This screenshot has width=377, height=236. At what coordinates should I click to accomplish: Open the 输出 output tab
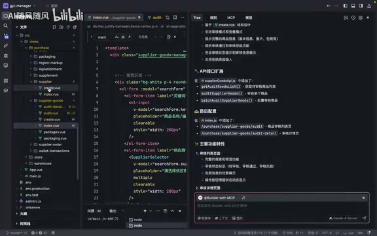[113, 211]
